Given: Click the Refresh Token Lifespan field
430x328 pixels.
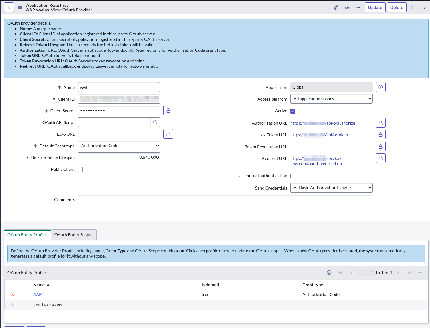Looking at the screenshot, I should click(x=119, y=157).
